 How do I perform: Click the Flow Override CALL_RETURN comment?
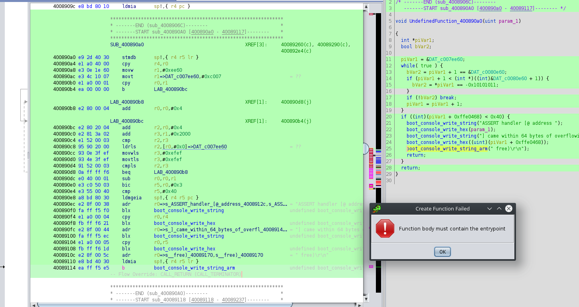tap(176, 274)
